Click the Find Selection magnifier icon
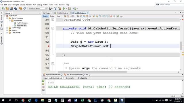Viewport: 184px width, 103px height. click(78, 16)
